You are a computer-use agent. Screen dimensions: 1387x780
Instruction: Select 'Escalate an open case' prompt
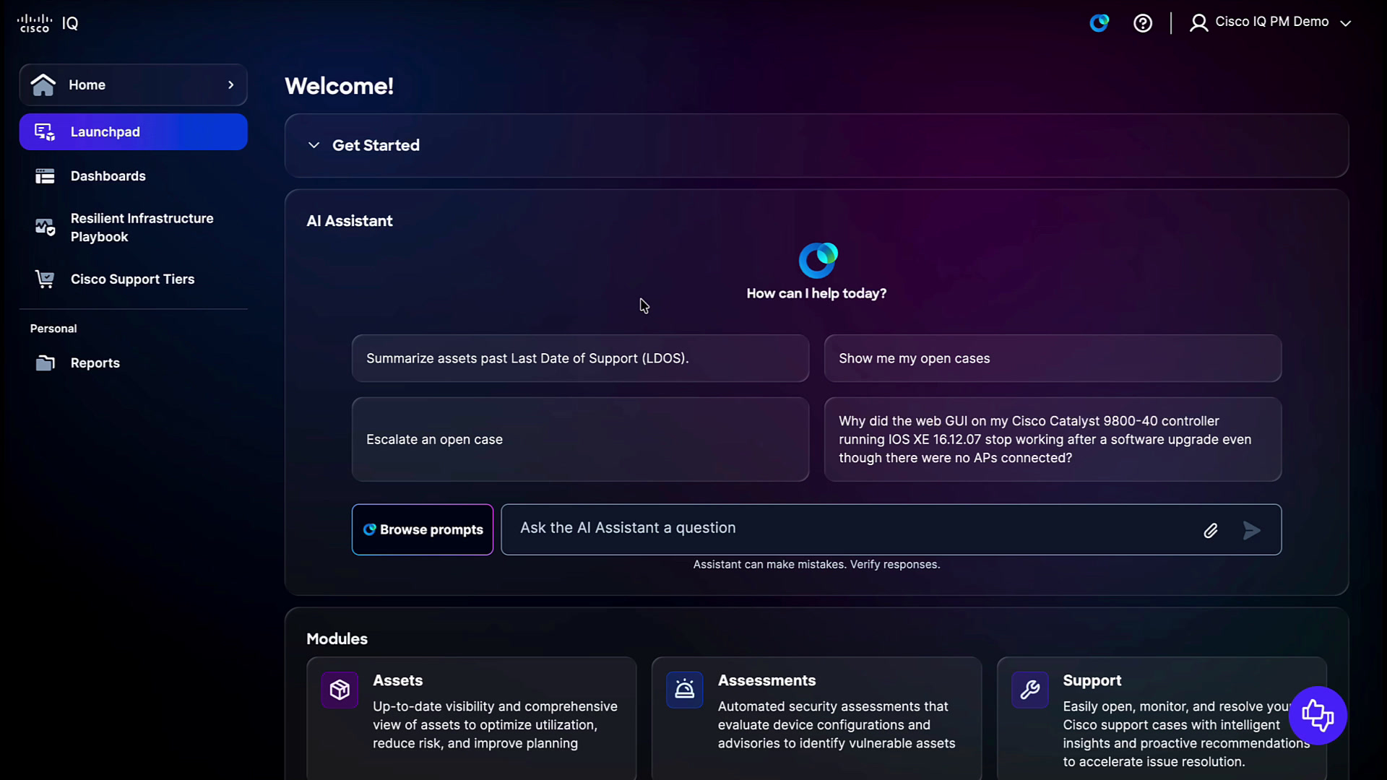[x=580, y=439]
